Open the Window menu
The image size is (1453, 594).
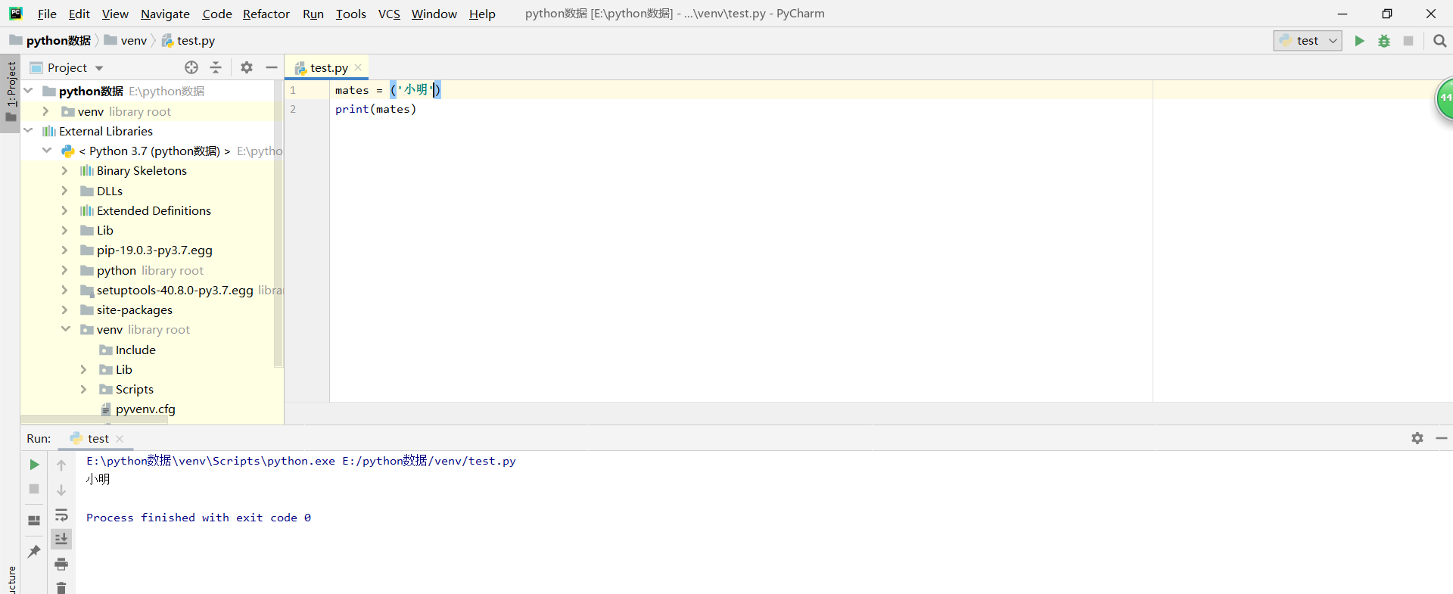(434, 14)
